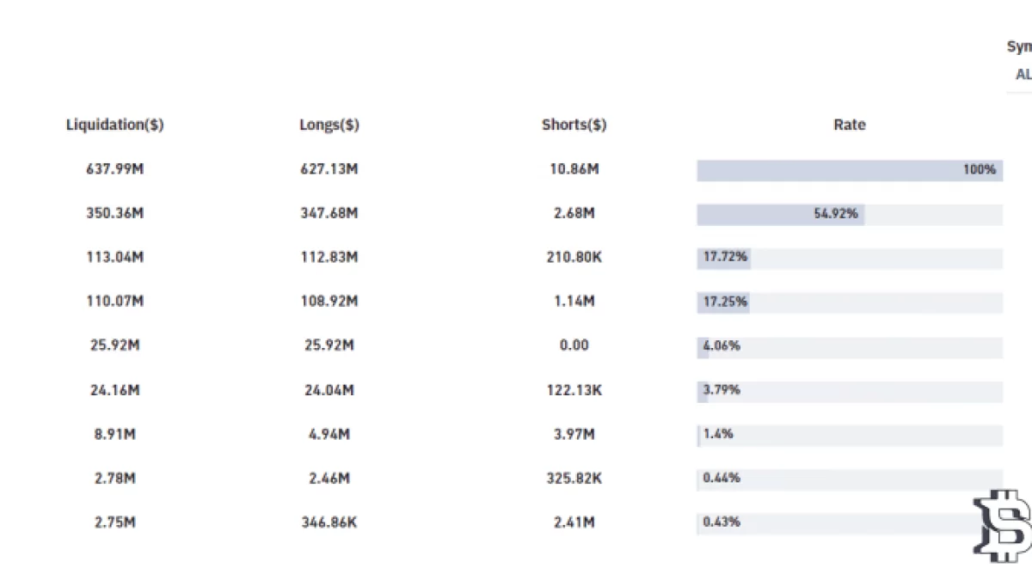Click the 3.79% rate bar
Screen dimensions: 1032x580
click(x=849, y=391)
